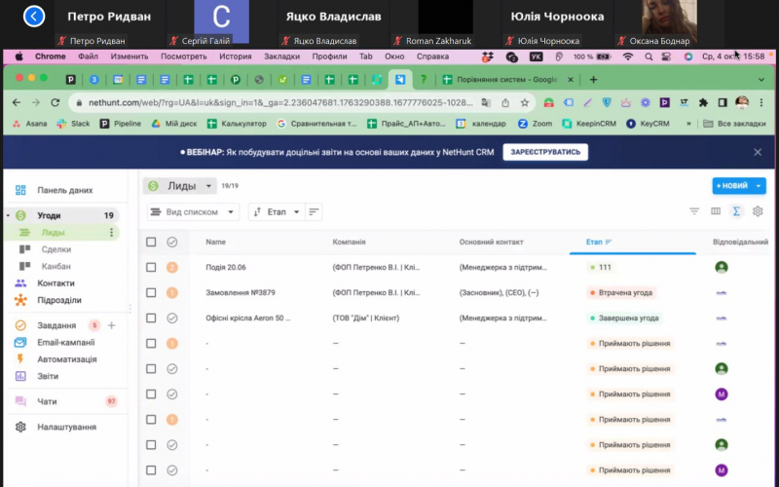This screenshot has width=779, height=487.
Task: Expand the arrow next to Новий button
Action: click(759, 186)
